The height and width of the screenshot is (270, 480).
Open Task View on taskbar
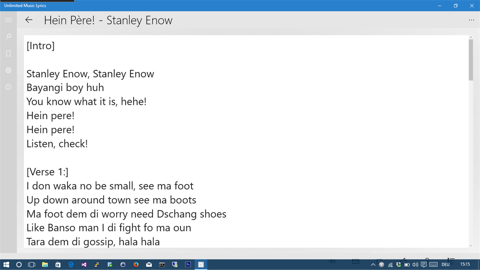32,265
